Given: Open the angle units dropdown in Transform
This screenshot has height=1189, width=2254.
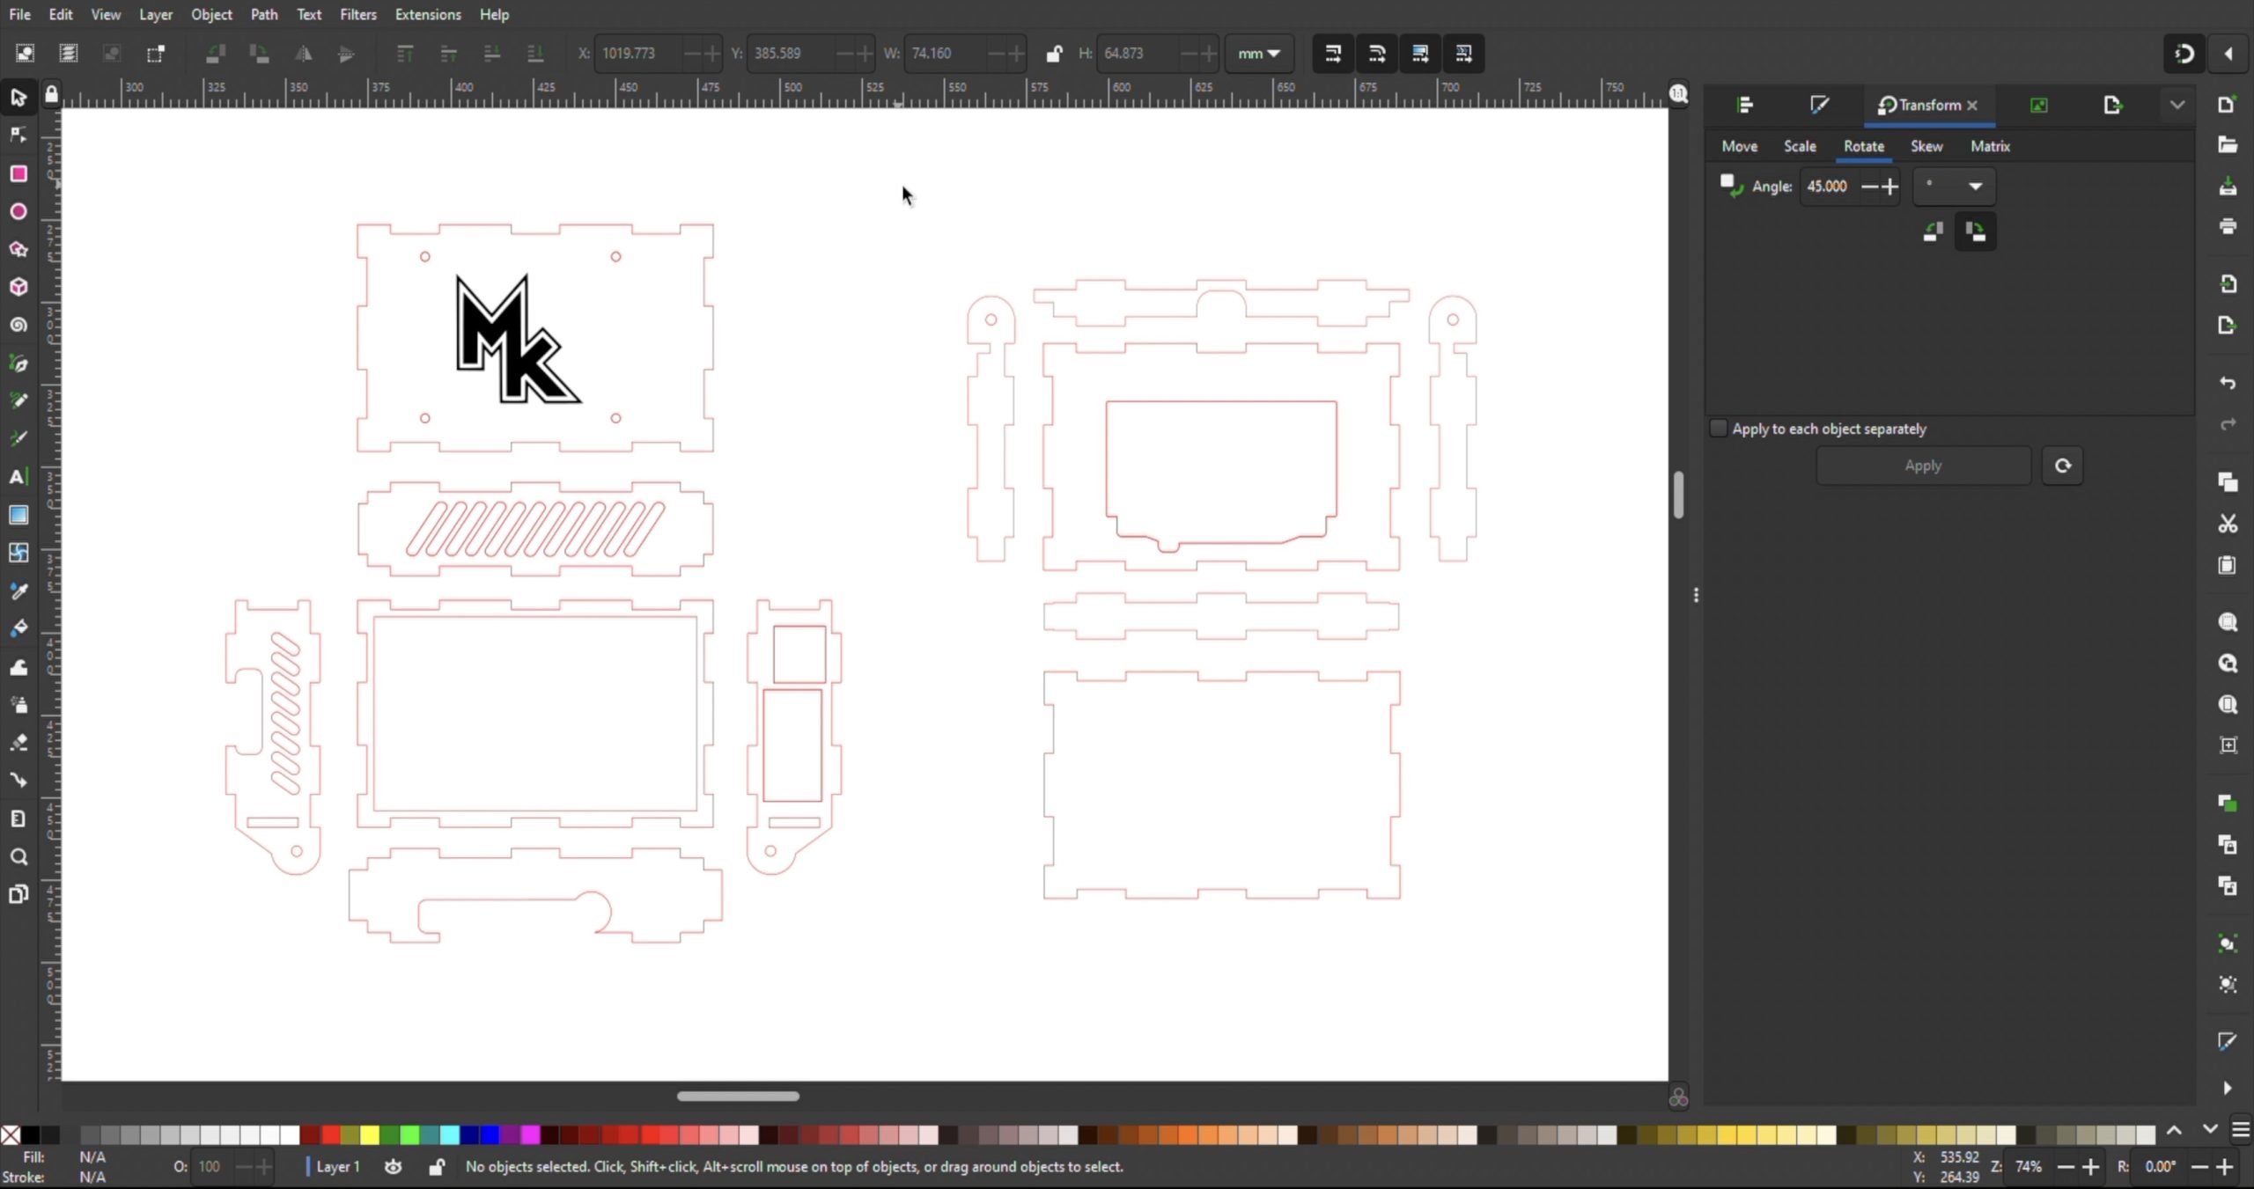Looking at the screenshot, I should pos(1954,187).
